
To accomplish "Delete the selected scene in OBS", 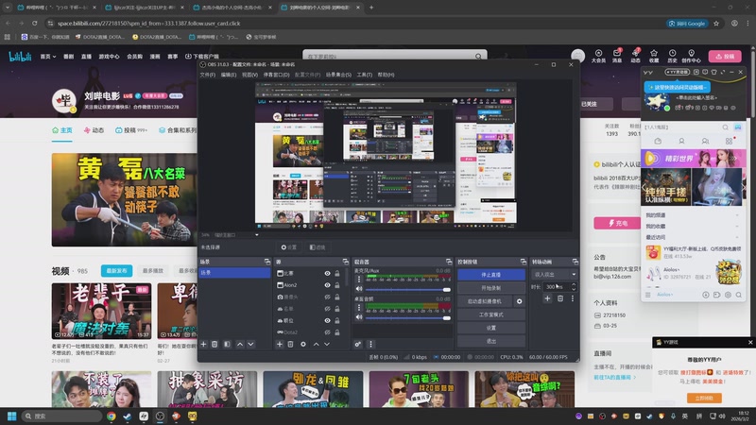I will click(x=215, y=344).
